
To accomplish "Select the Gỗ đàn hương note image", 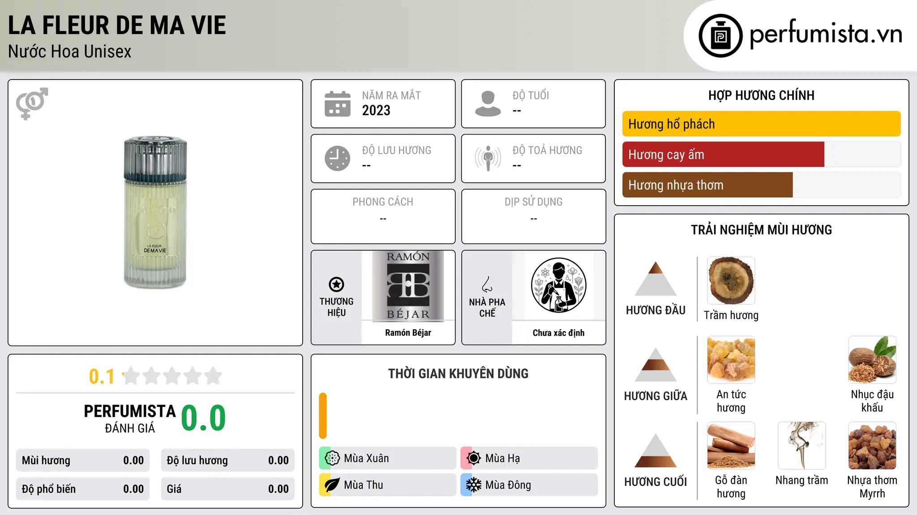I will (731, 446).
